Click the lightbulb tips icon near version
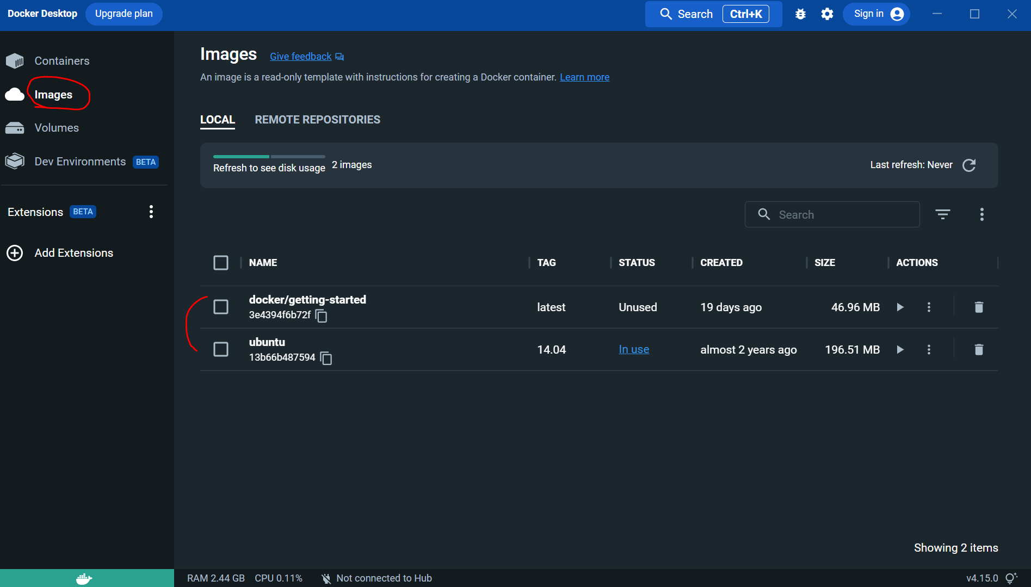This screenshot has width=1031, height=587. 1011,578
